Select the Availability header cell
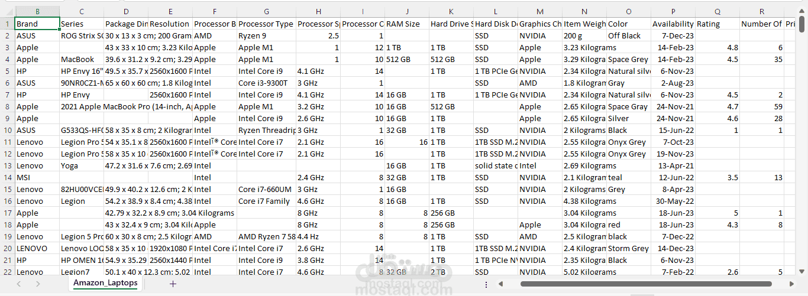This screenshot has width=808, height=296. point(673,24)
